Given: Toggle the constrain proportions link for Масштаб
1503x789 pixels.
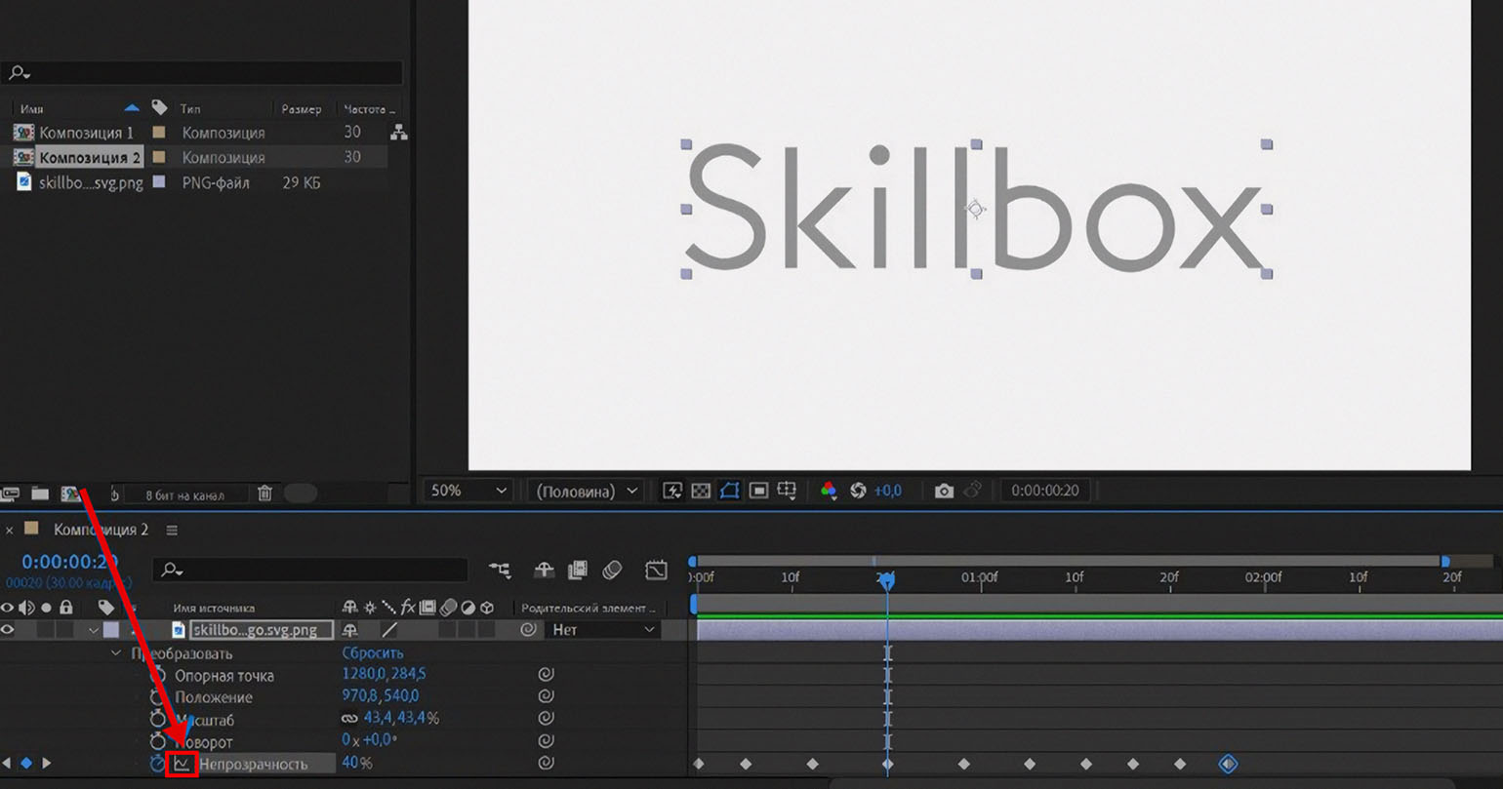Looking at the screenshot, I should [349, 719].
